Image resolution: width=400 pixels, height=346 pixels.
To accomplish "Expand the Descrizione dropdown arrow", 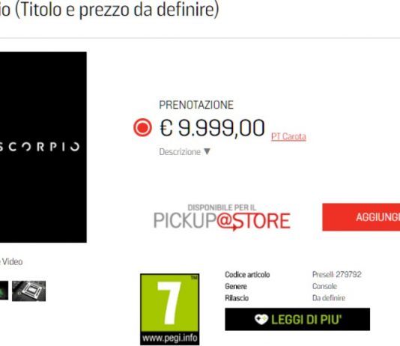I will coord(207,151).
